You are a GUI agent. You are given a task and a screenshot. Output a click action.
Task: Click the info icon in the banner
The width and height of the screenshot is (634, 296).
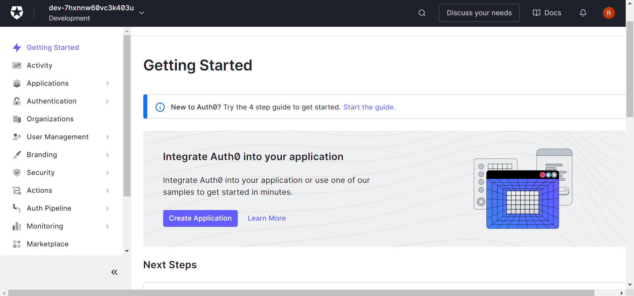(160, 107)
